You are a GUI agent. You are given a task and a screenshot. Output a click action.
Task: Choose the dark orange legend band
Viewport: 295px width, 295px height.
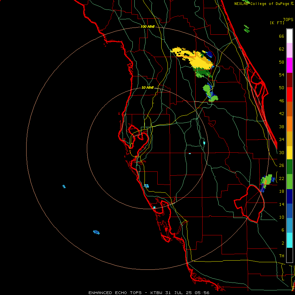pyautogui.click(x=289, y=109)
